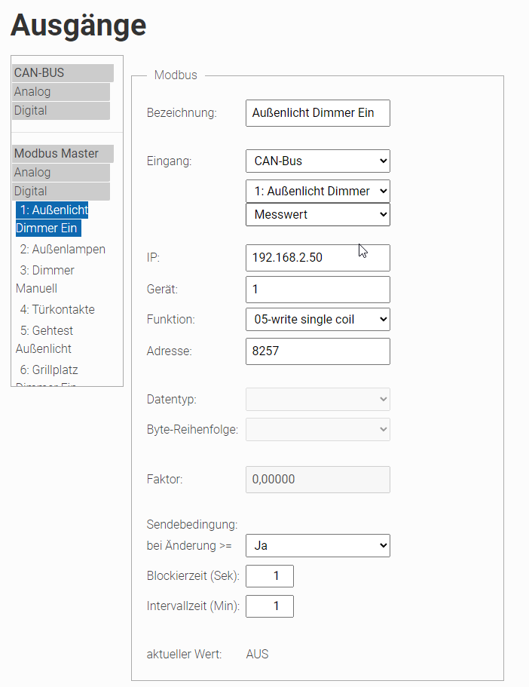Select output '3: Dimmer Manuell'
The width and height of the screenshot is (529, 687).
47,279
